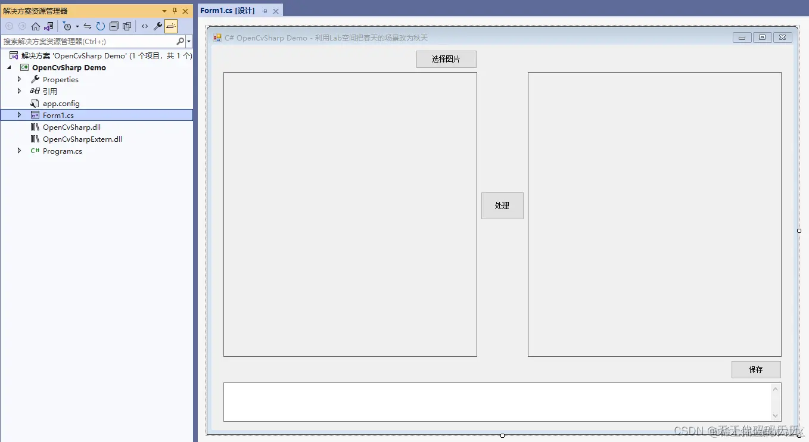Click the Form1.cs file icon
Screen dimensions: 809x442
(35, 115)
